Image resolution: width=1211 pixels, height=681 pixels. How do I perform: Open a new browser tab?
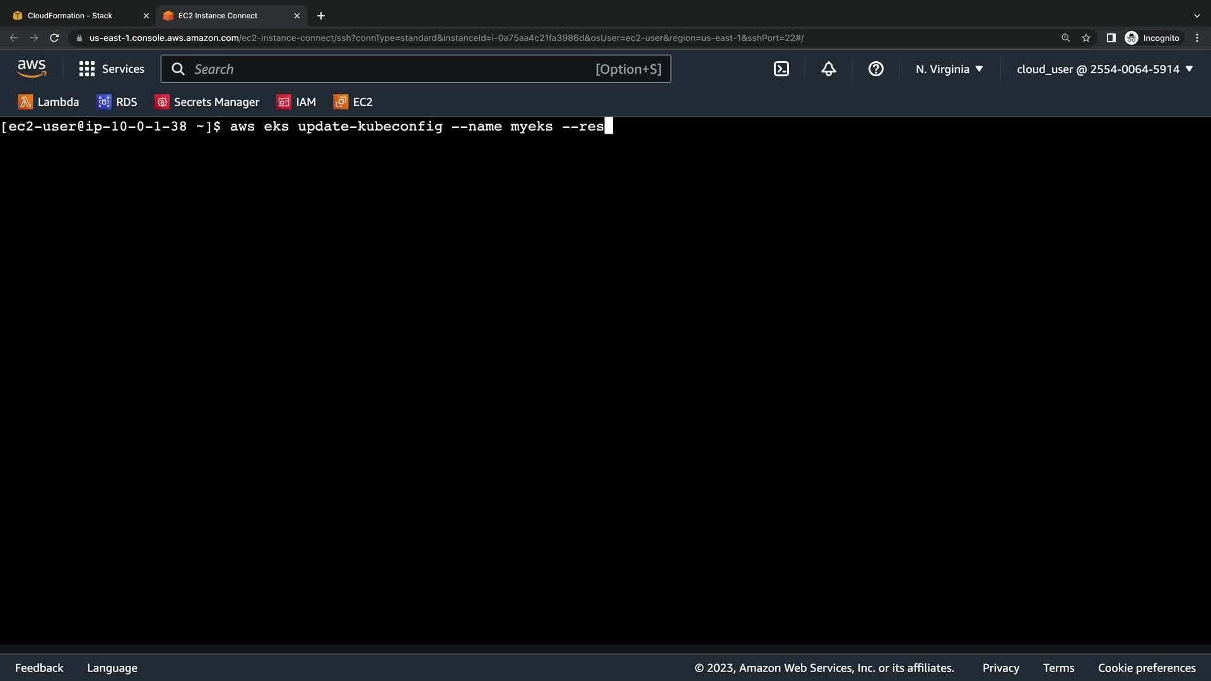coord(321,16)
